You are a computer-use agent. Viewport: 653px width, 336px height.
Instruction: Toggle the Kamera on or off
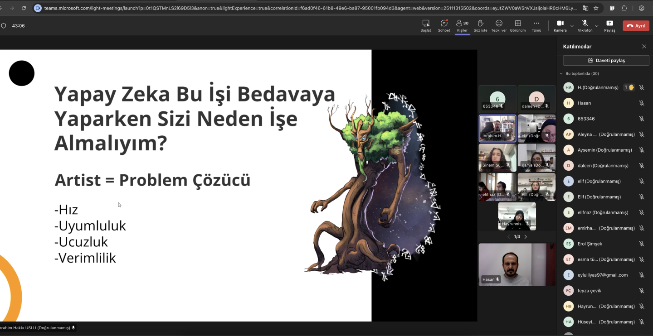coord(560,25)
